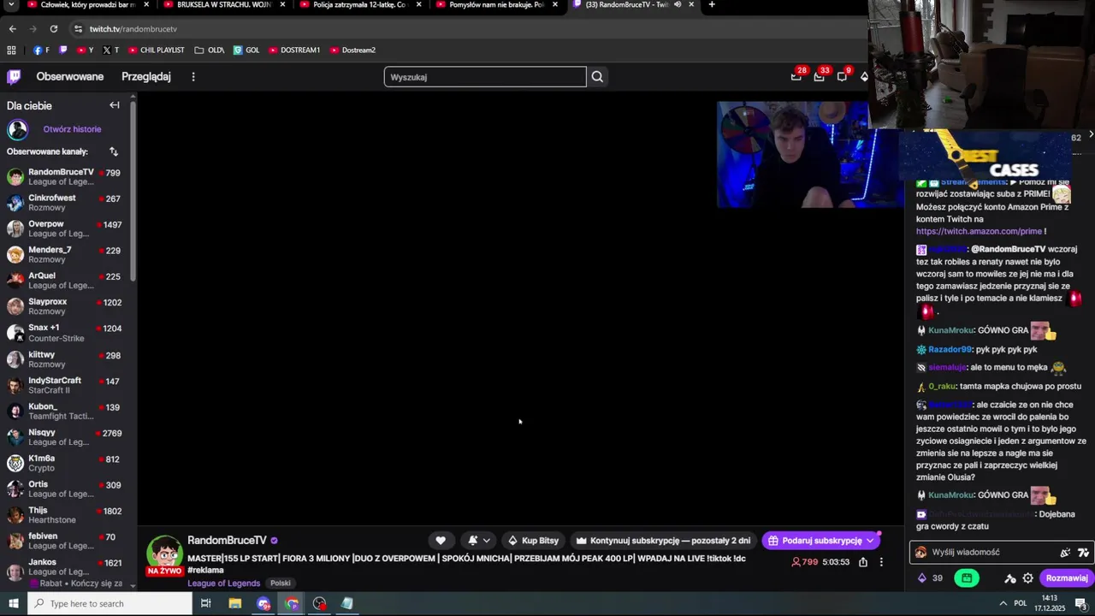
Task: Click League of Legends category link
Action: pyautogui.click(x=224, y=583)
